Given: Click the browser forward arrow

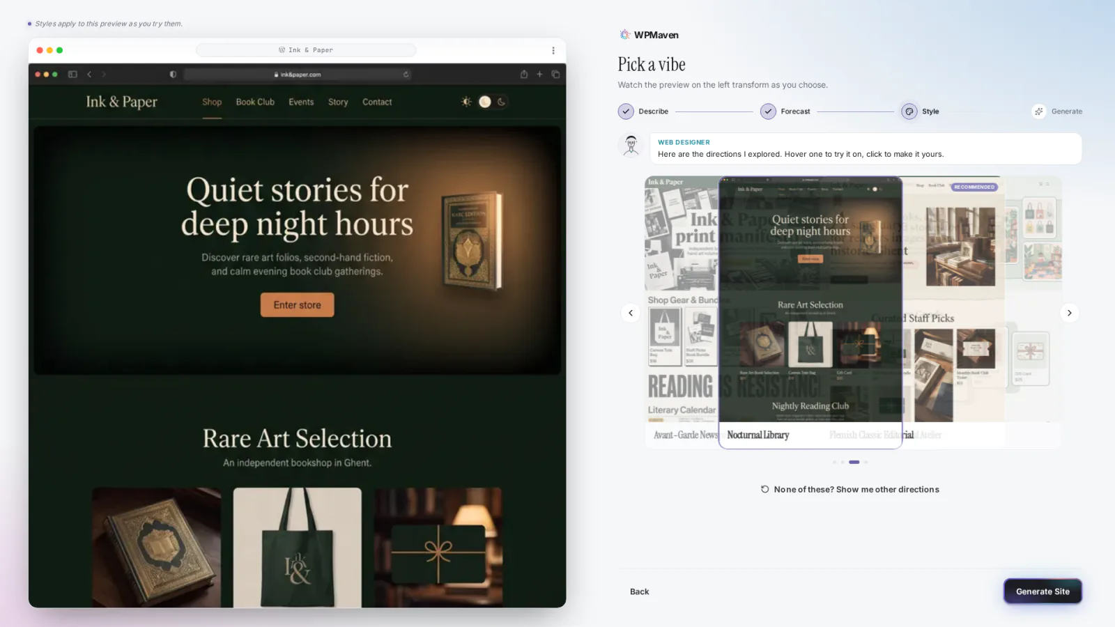Looking at the screenshot, I should [x=104, y=75].
